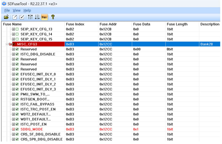Open the Help menu
The width and height of the screenshot is (222, 144).
(x=27, y=10)
